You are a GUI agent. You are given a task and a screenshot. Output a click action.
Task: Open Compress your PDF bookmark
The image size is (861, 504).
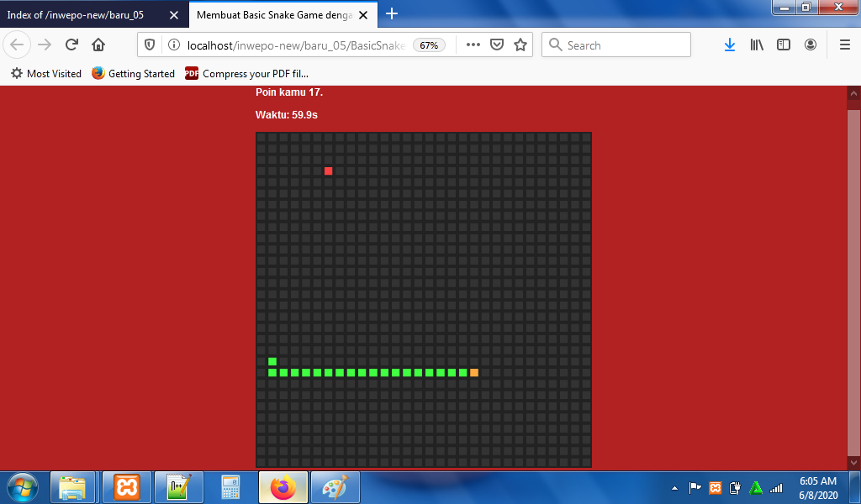tap(246, 73)
